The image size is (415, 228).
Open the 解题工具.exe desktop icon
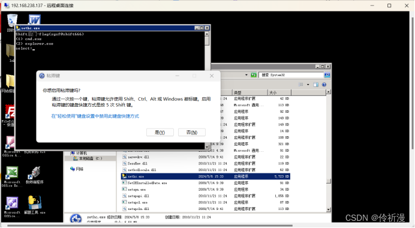coord(35,205)
